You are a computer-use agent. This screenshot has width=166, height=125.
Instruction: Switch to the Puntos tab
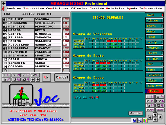(x=155, y=37)
